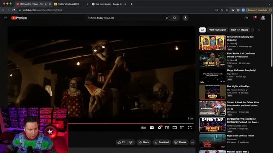Seek using the red video progress bar

(x=131, y=124)
